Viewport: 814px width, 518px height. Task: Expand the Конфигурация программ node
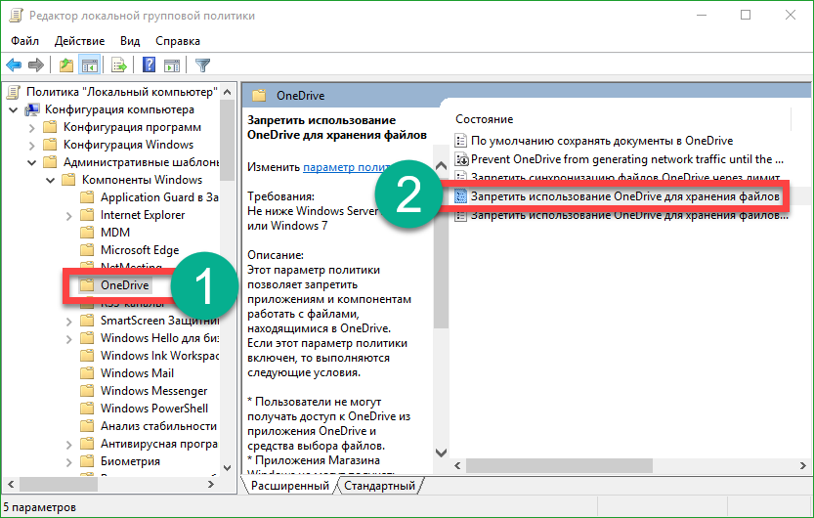(x=31, y=127)
